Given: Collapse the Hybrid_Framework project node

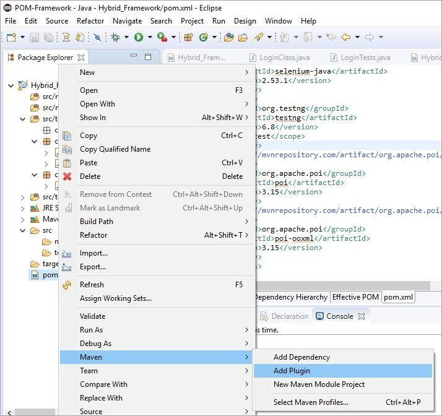Looking at the screenshot, I should pyautogui.click(x=11, y=85).
